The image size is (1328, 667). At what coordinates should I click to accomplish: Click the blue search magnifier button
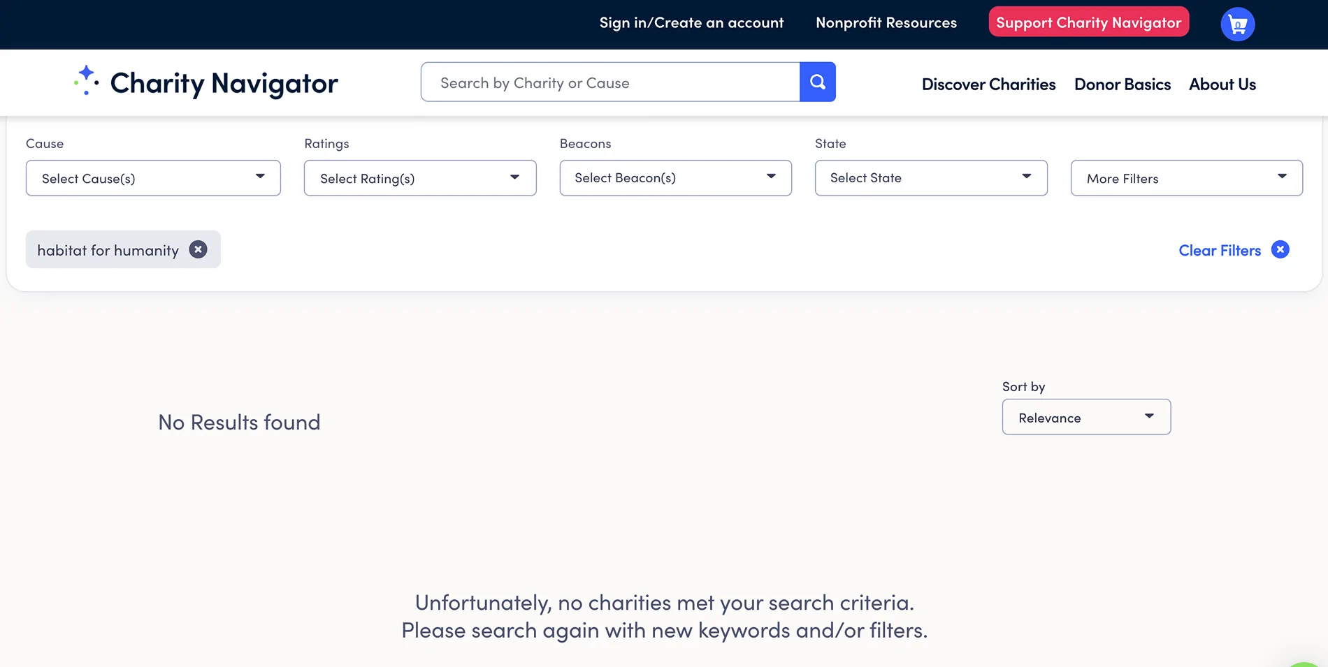pos(818,82)
